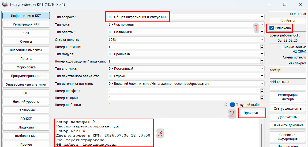
Task: Open Внесения / выплаты section
Action: click(x=26, y=50)
